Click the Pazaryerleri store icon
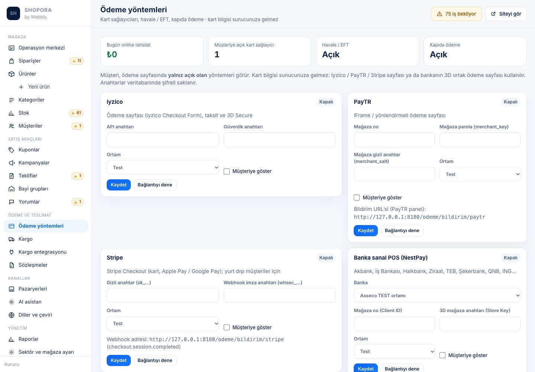 [12, 289]
